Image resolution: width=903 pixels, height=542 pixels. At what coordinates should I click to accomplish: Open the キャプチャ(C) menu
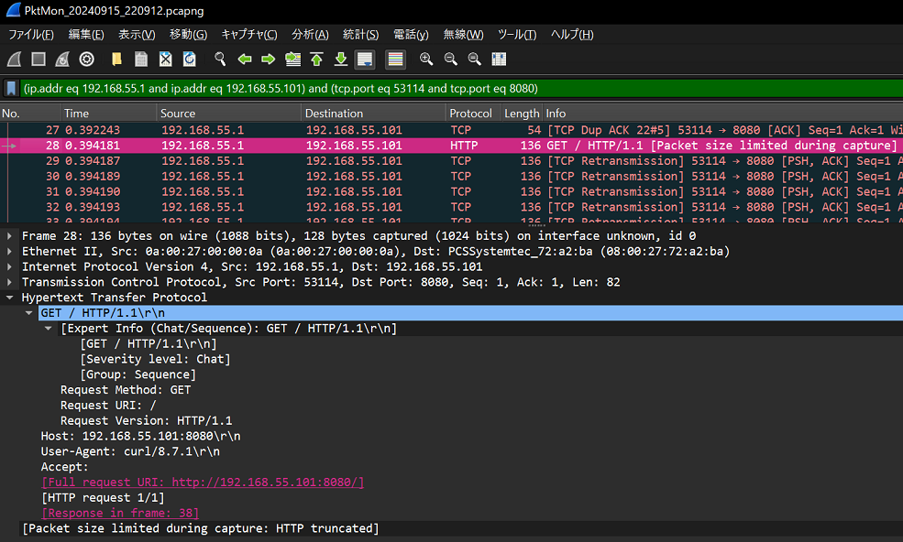click(x=249, y=35)
